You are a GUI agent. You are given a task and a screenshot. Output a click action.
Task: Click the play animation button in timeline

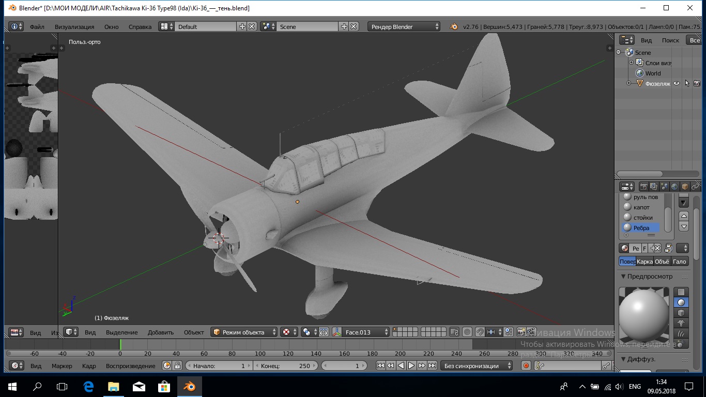411,365
